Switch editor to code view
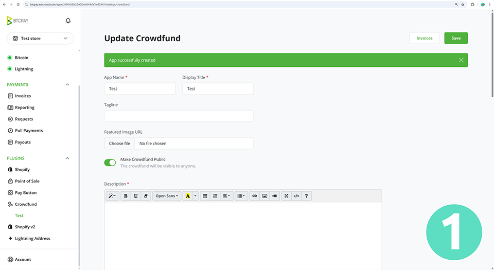 click(x=296, y=196)
